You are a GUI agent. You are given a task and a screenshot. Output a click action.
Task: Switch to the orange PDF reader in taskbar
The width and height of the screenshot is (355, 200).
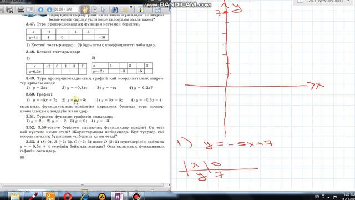coord(50,196)
